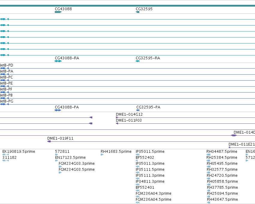Open the DME1-011E21 clone label

242,144
